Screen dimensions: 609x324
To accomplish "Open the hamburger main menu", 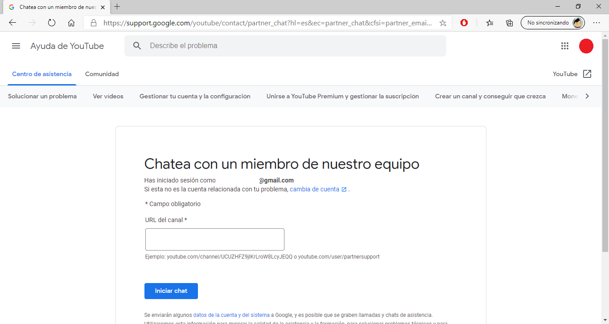I will [16, 46].
